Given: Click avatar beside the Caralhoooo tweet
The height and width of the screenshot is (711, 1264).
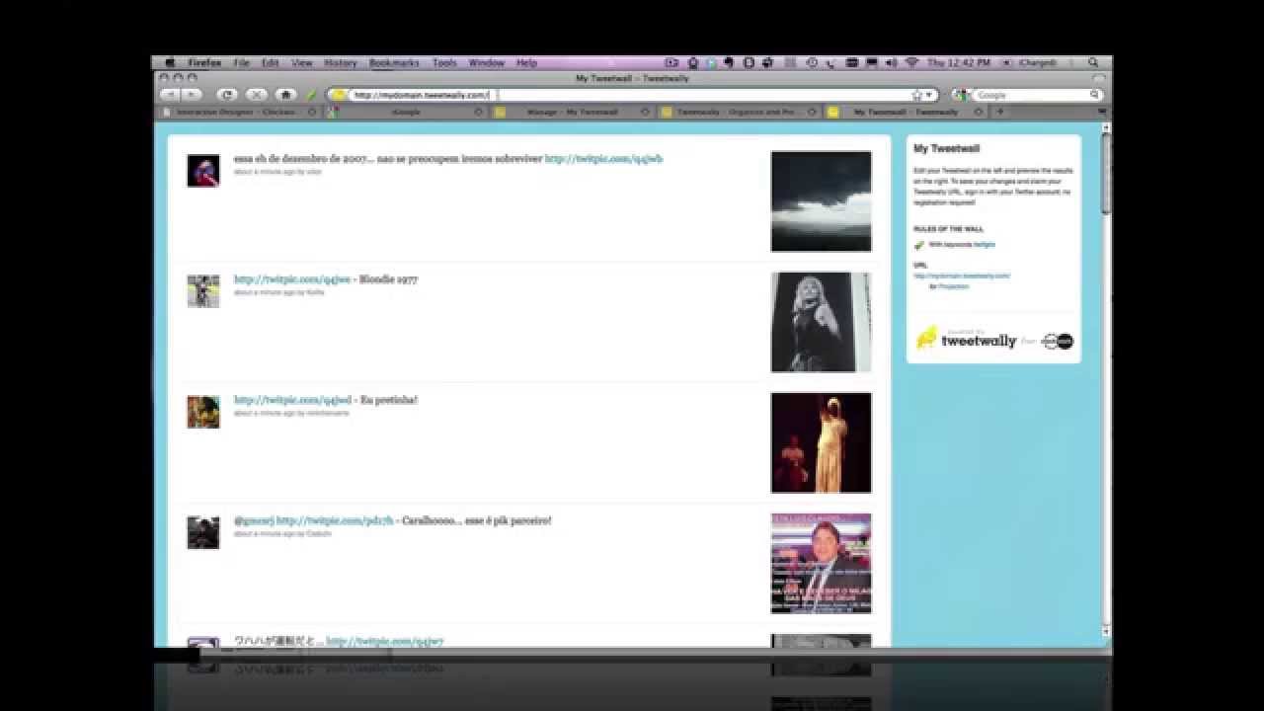Looking at the screenshot, I should [x=203, y=532].
